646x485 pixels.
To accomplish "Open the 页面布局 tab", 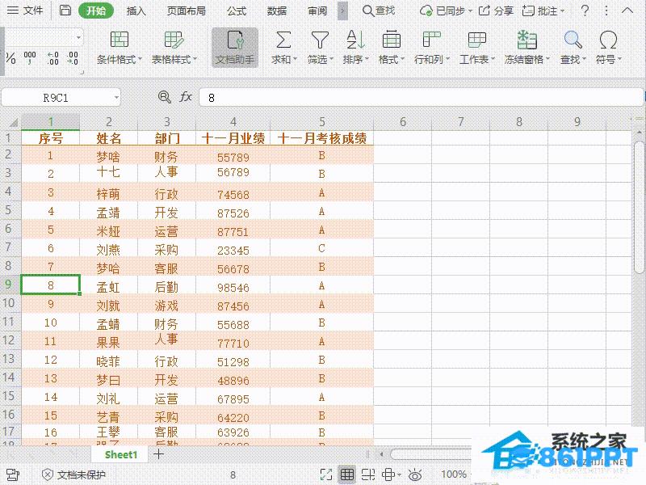I will (187, 11).
